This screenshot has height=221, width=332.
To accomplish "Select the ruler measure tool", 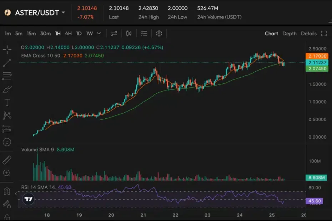I will [x=7, y=160].
